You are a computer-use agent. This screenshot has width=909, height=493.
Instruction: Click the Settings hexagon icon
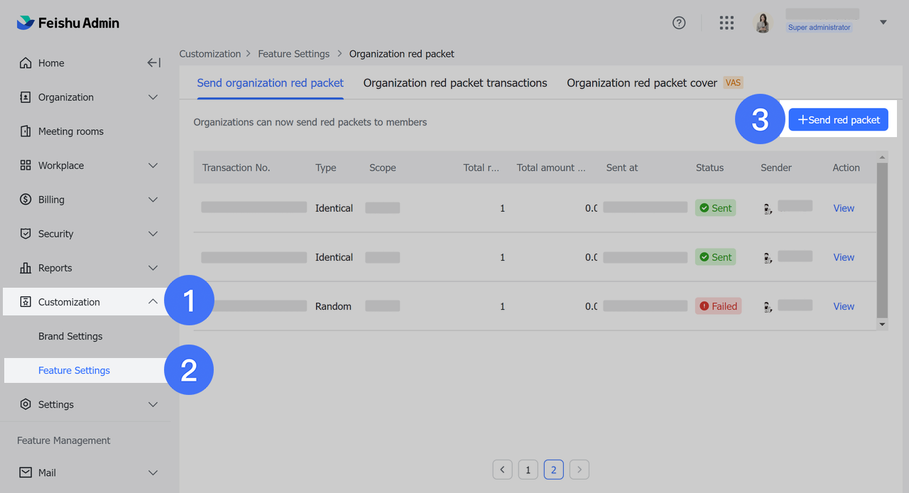26,404
